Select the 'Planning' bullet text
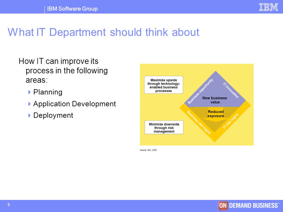Image resolution: width=283 pixels, height=212 pixels. (48, 92)
